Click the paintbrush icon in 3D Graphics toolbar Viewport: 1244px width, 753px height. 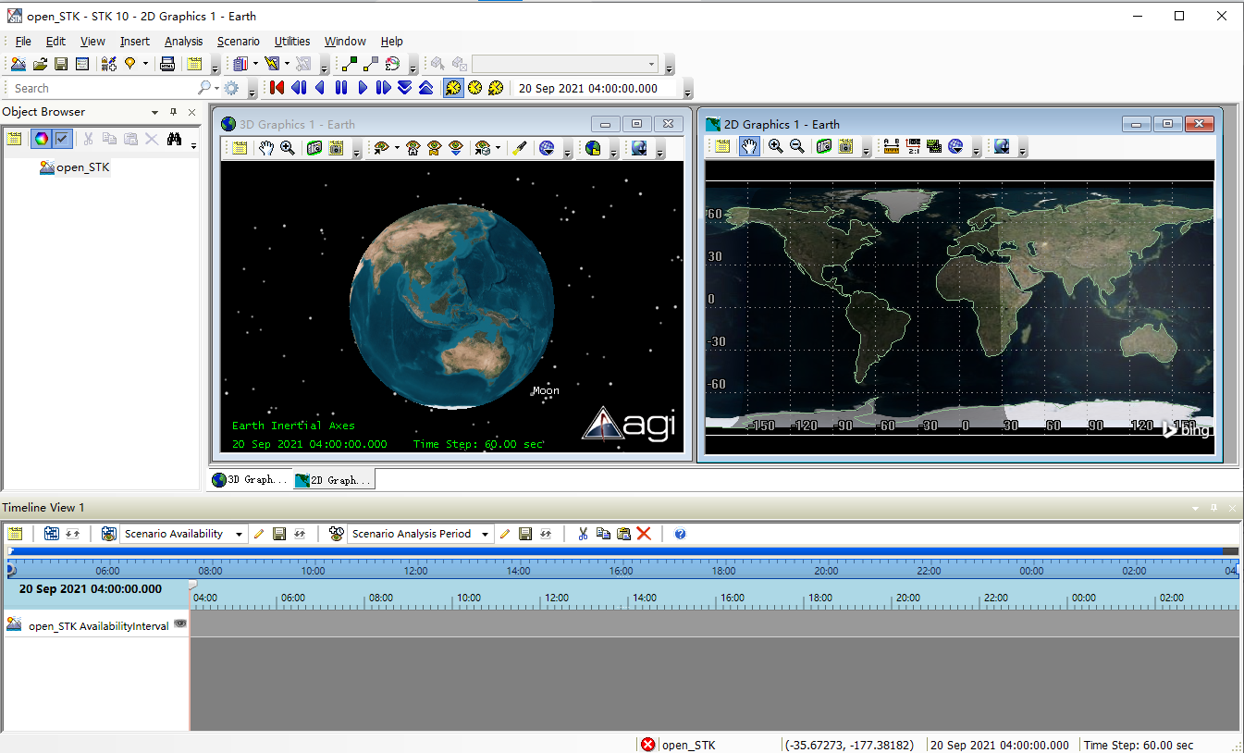[520, 148]
